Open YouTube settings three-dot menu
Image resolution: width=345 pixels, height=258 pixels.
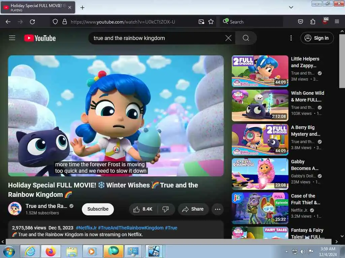point(291,38)
